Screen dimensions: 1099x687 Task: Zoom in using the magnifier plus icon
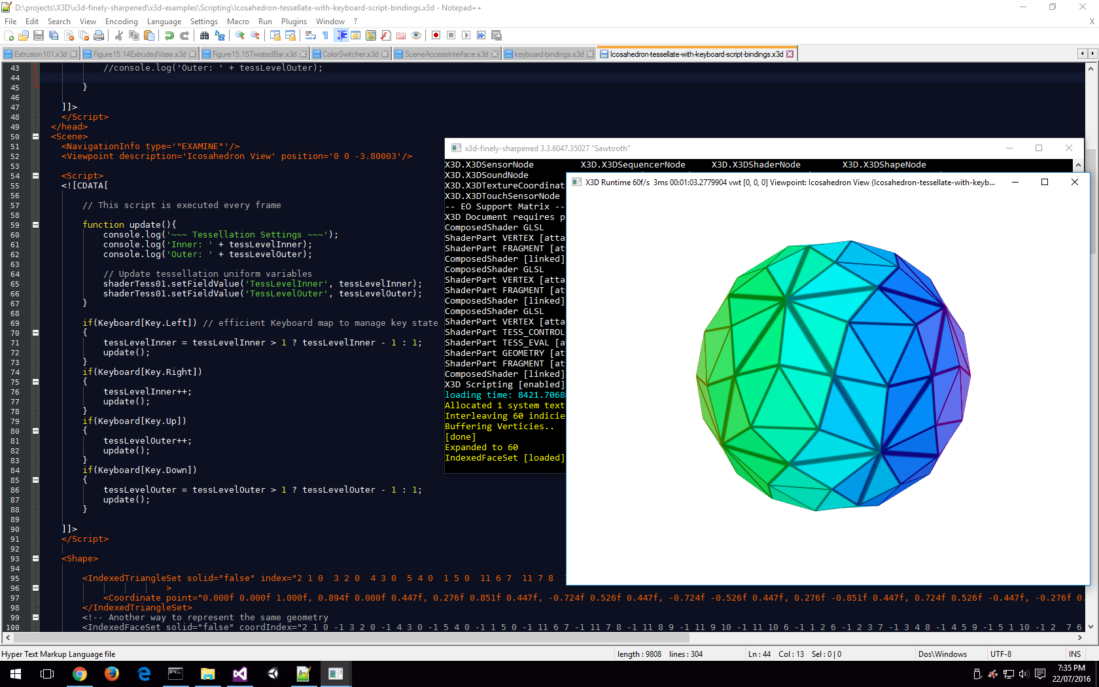[x=240, y=35]
